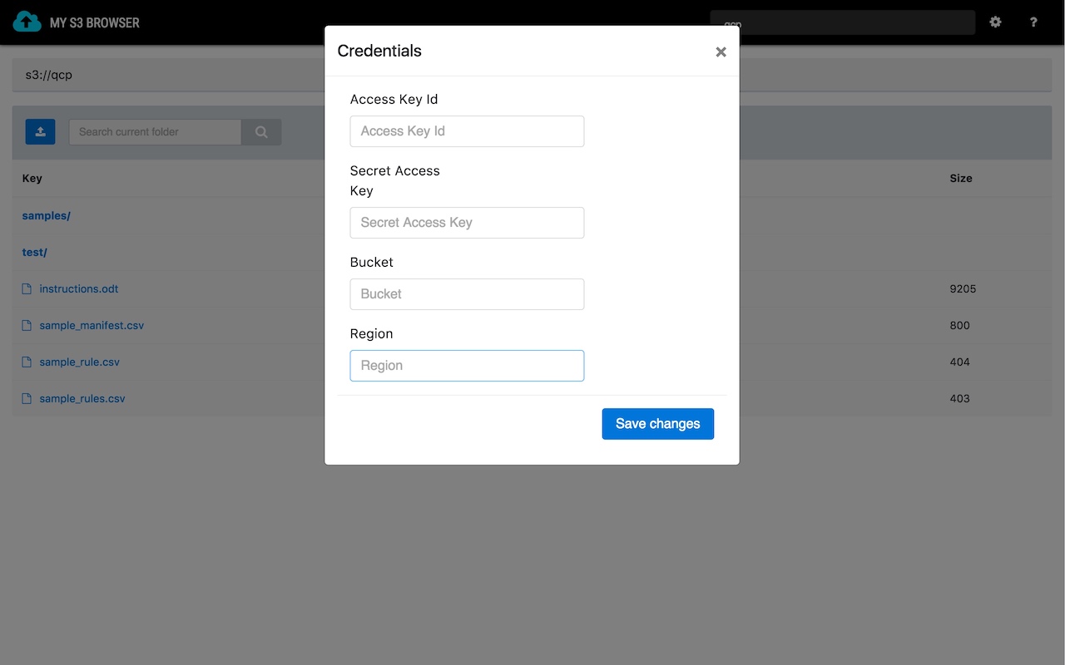Click the cloud upload logo icon
The height and width of the screenshot is (665, 1065).
point(27,22)
